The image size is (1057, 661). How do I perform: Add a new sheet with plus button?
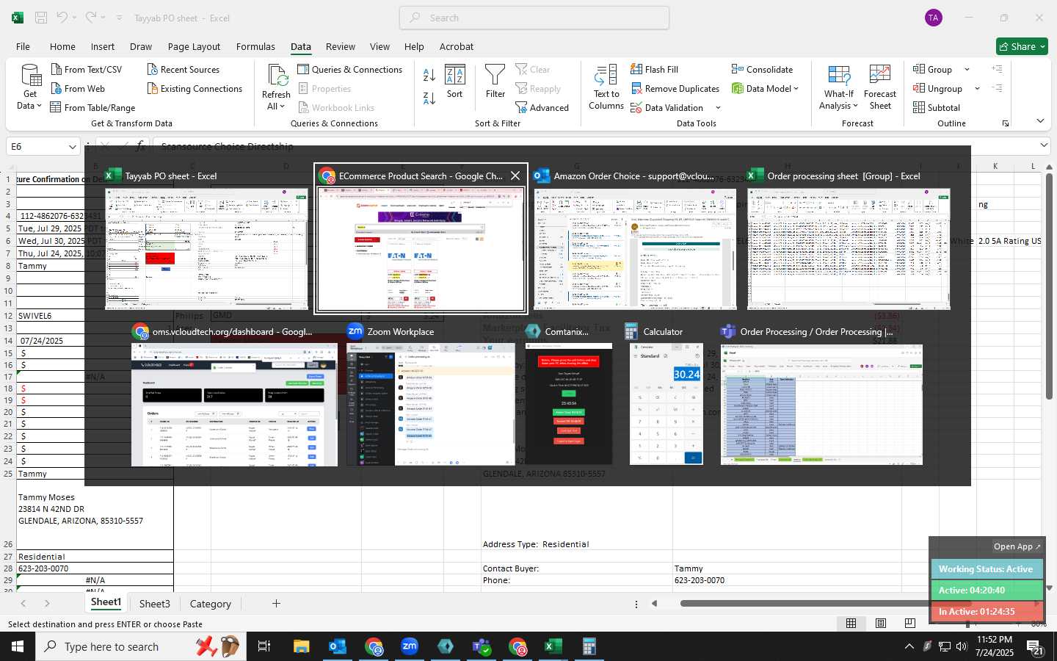pyautogui.click(x=276, y=604)
